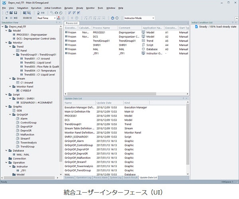Click the New file toolbar icon
The image size is (239, 199).
(7, 13)
